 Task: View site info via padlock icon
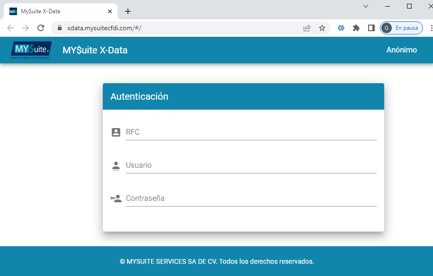point(60,28)
